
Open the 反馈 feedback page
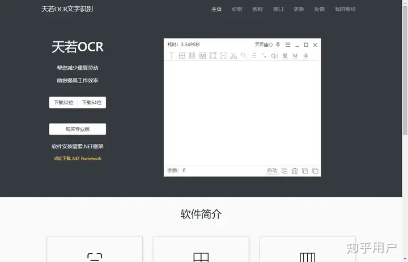pos(319,9)
